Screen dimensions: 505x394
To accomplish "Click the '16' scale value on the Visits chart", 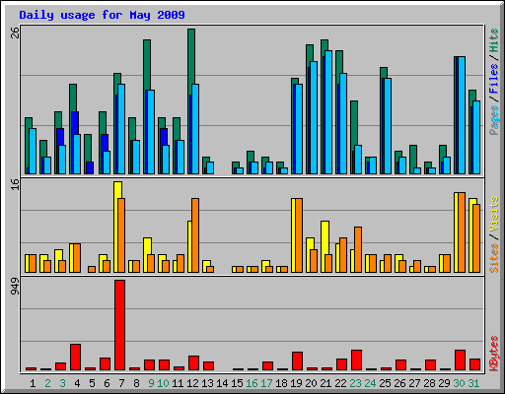I will coord(15,184).
